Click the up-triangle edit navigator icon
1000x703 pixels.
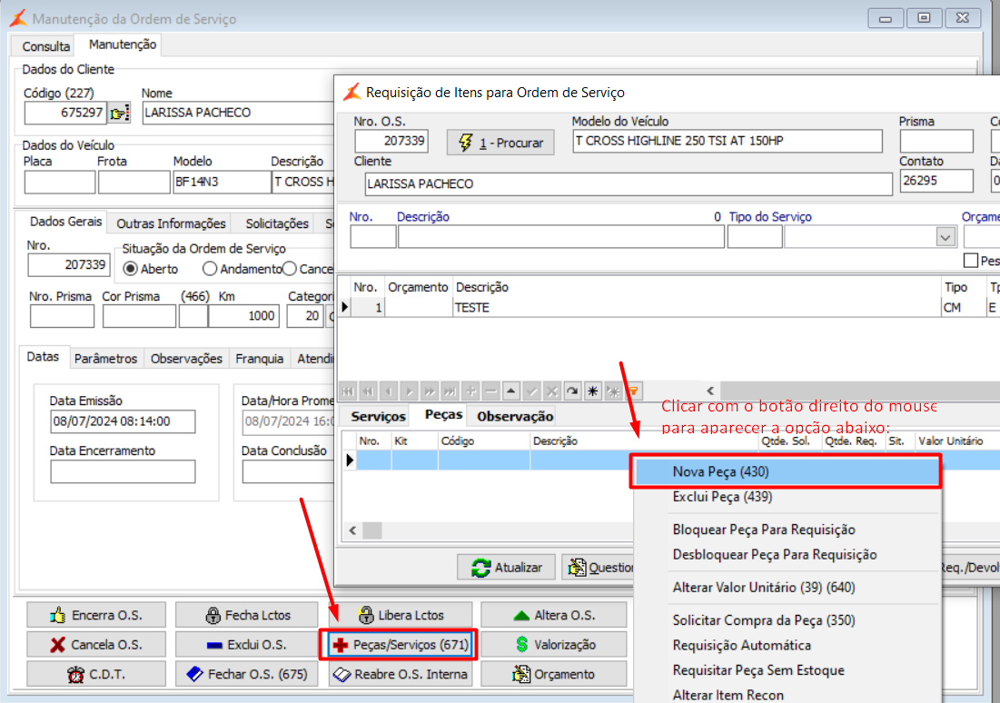(511, 391)
